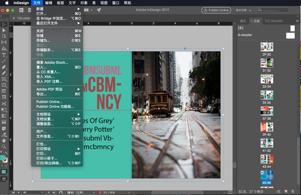301x195 pixels.
Task: Click the page number field showing 45
Action: pyautogui.click(x=32, y=192)
